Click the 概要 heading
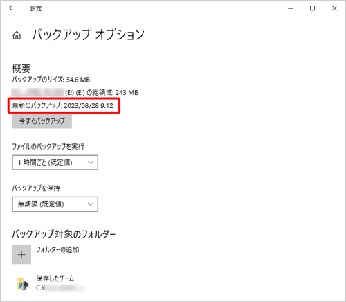The height and width of the screenshot is (302, 346). (21, 69)
